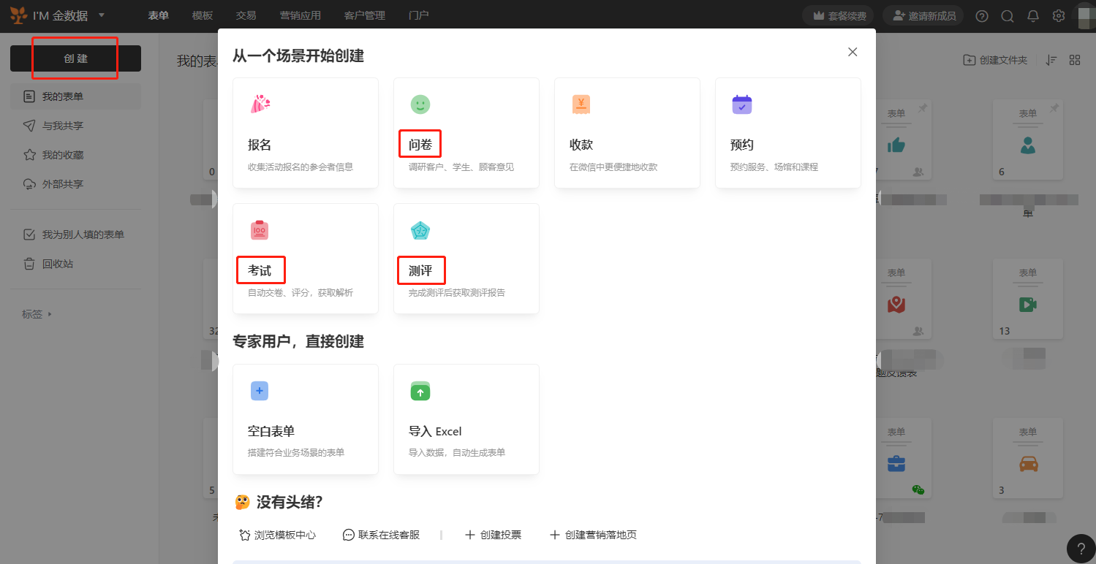Choose the 导入 Excel title
The width and height of the screenshot is (1096, 564).
click(x=435, y=431)
